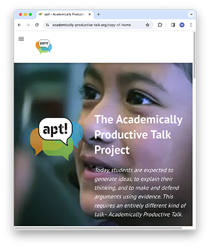
Task: Open Chrome three-dot menu
Action: [191, 25]
